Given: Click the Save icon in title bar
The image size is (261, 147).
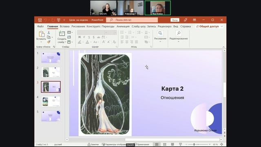Looking at the screenshot, I should click(x=40, y=20).
